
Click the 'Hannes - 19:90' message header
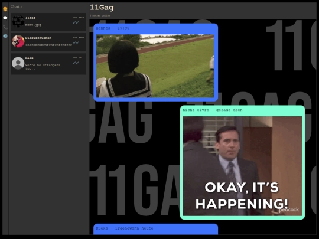112,28
